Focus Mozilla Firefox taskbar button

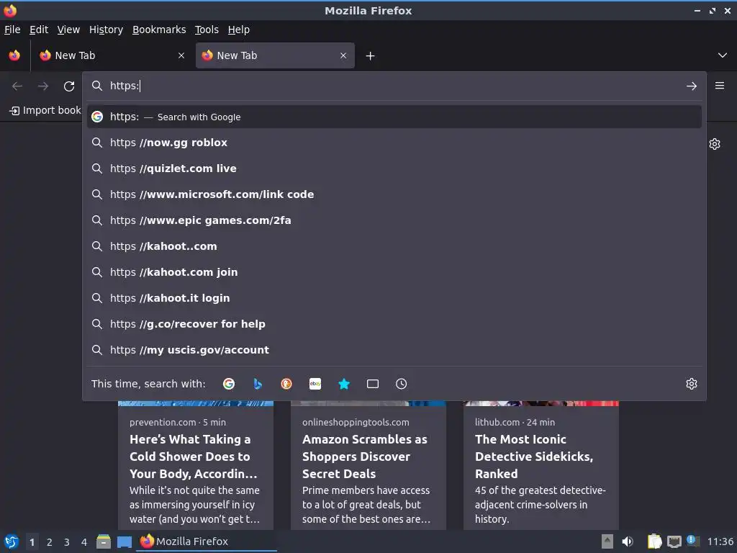[207, 541]
